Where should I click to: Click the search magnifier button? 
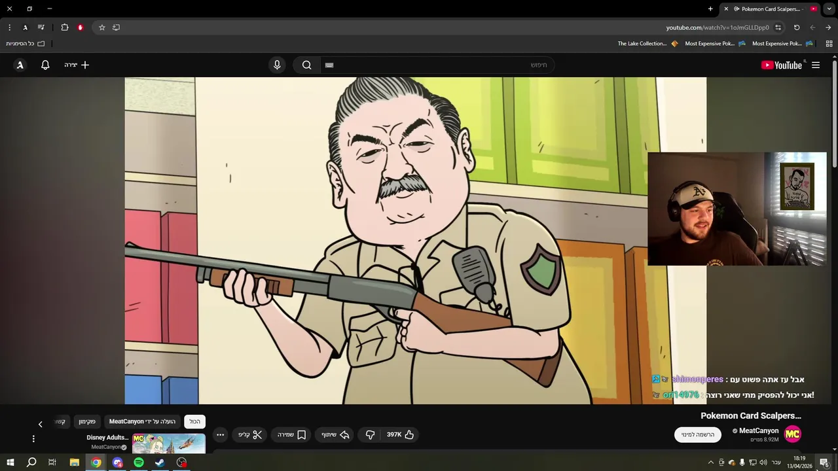click(306, 65)
